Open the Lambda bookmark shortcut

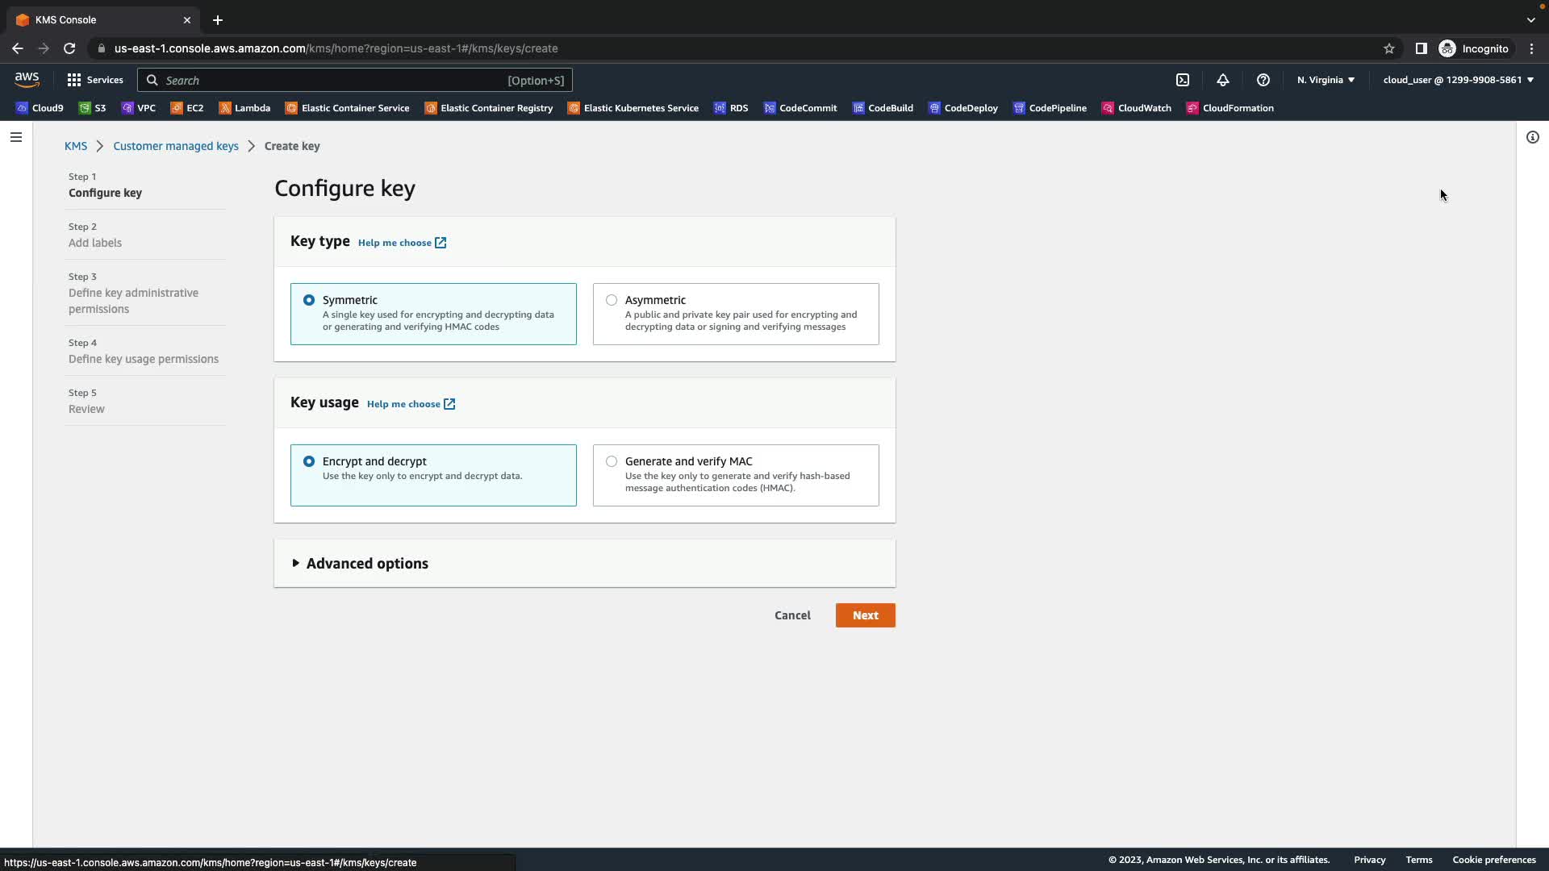point(244,108)
